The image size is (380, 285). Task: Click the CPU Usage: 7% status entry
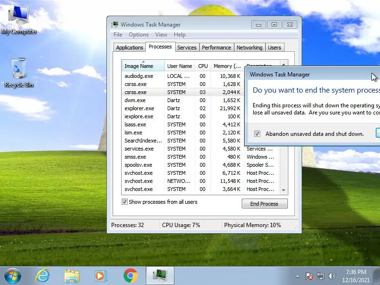[190, 225]
